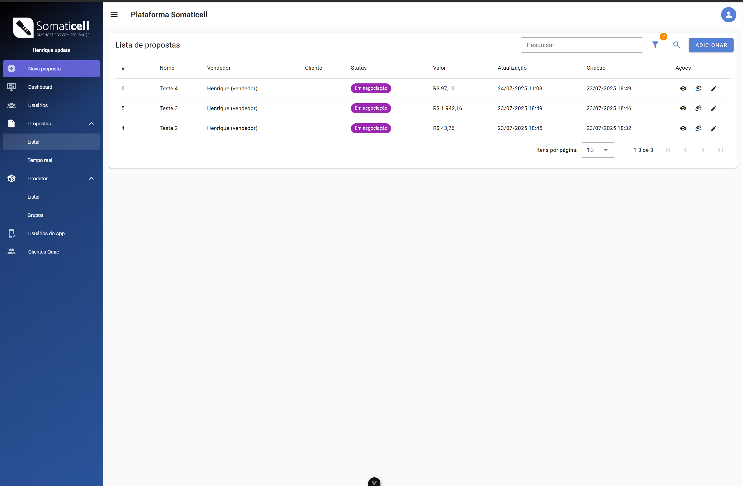Click the Clientes Omie people icon

click(11, 252)
